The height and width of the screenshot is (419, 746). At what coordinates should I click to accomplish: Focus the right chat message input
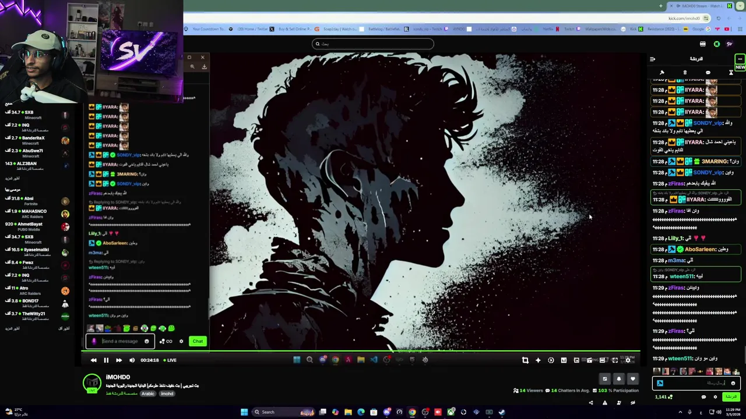click(x=697, y=383)
